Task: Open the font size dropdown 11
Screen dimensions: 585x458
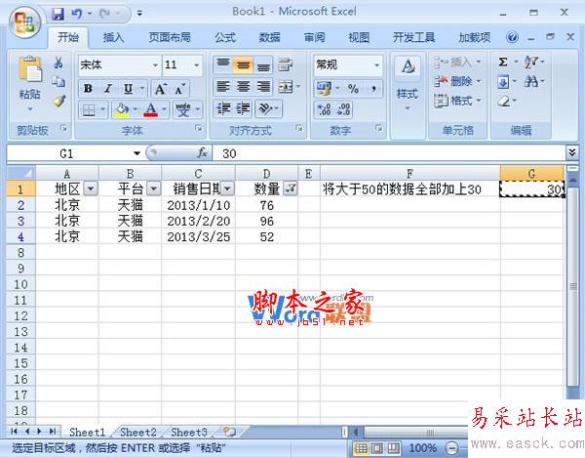Action: (196, 65)
